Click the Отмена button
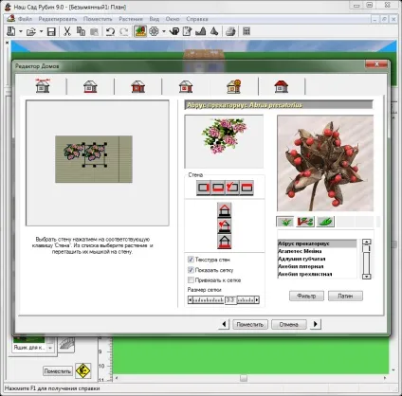 (x=288, y=324)
